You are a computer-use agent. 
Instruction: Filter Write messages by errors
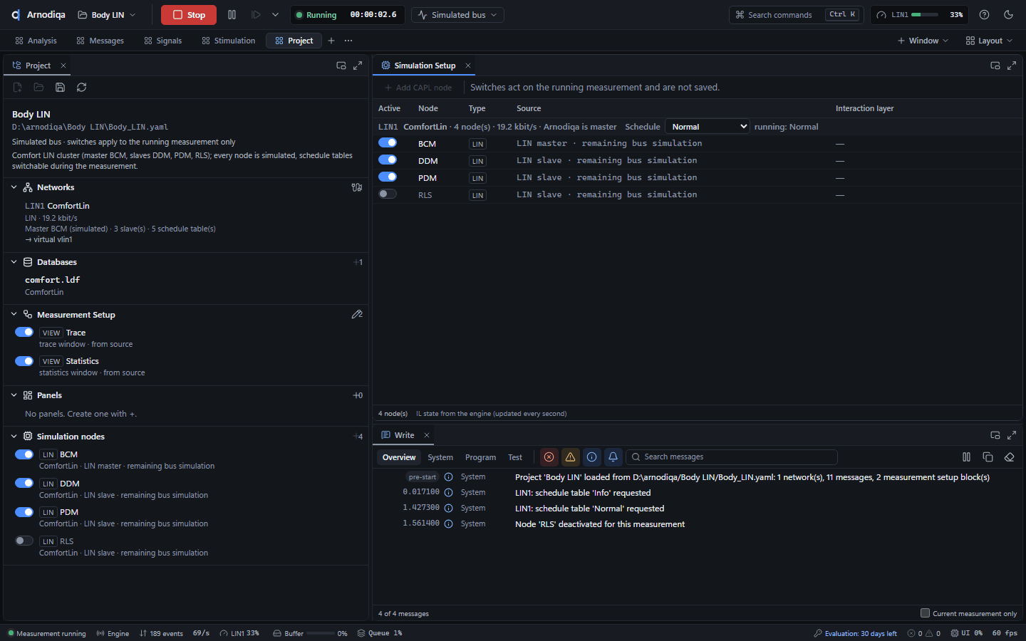point(549,457)
